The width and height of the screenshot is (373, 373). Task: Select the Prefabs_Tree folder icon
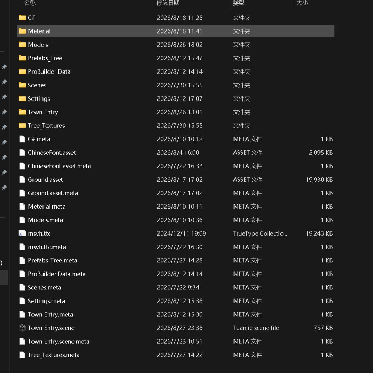[x=22, y=58]
